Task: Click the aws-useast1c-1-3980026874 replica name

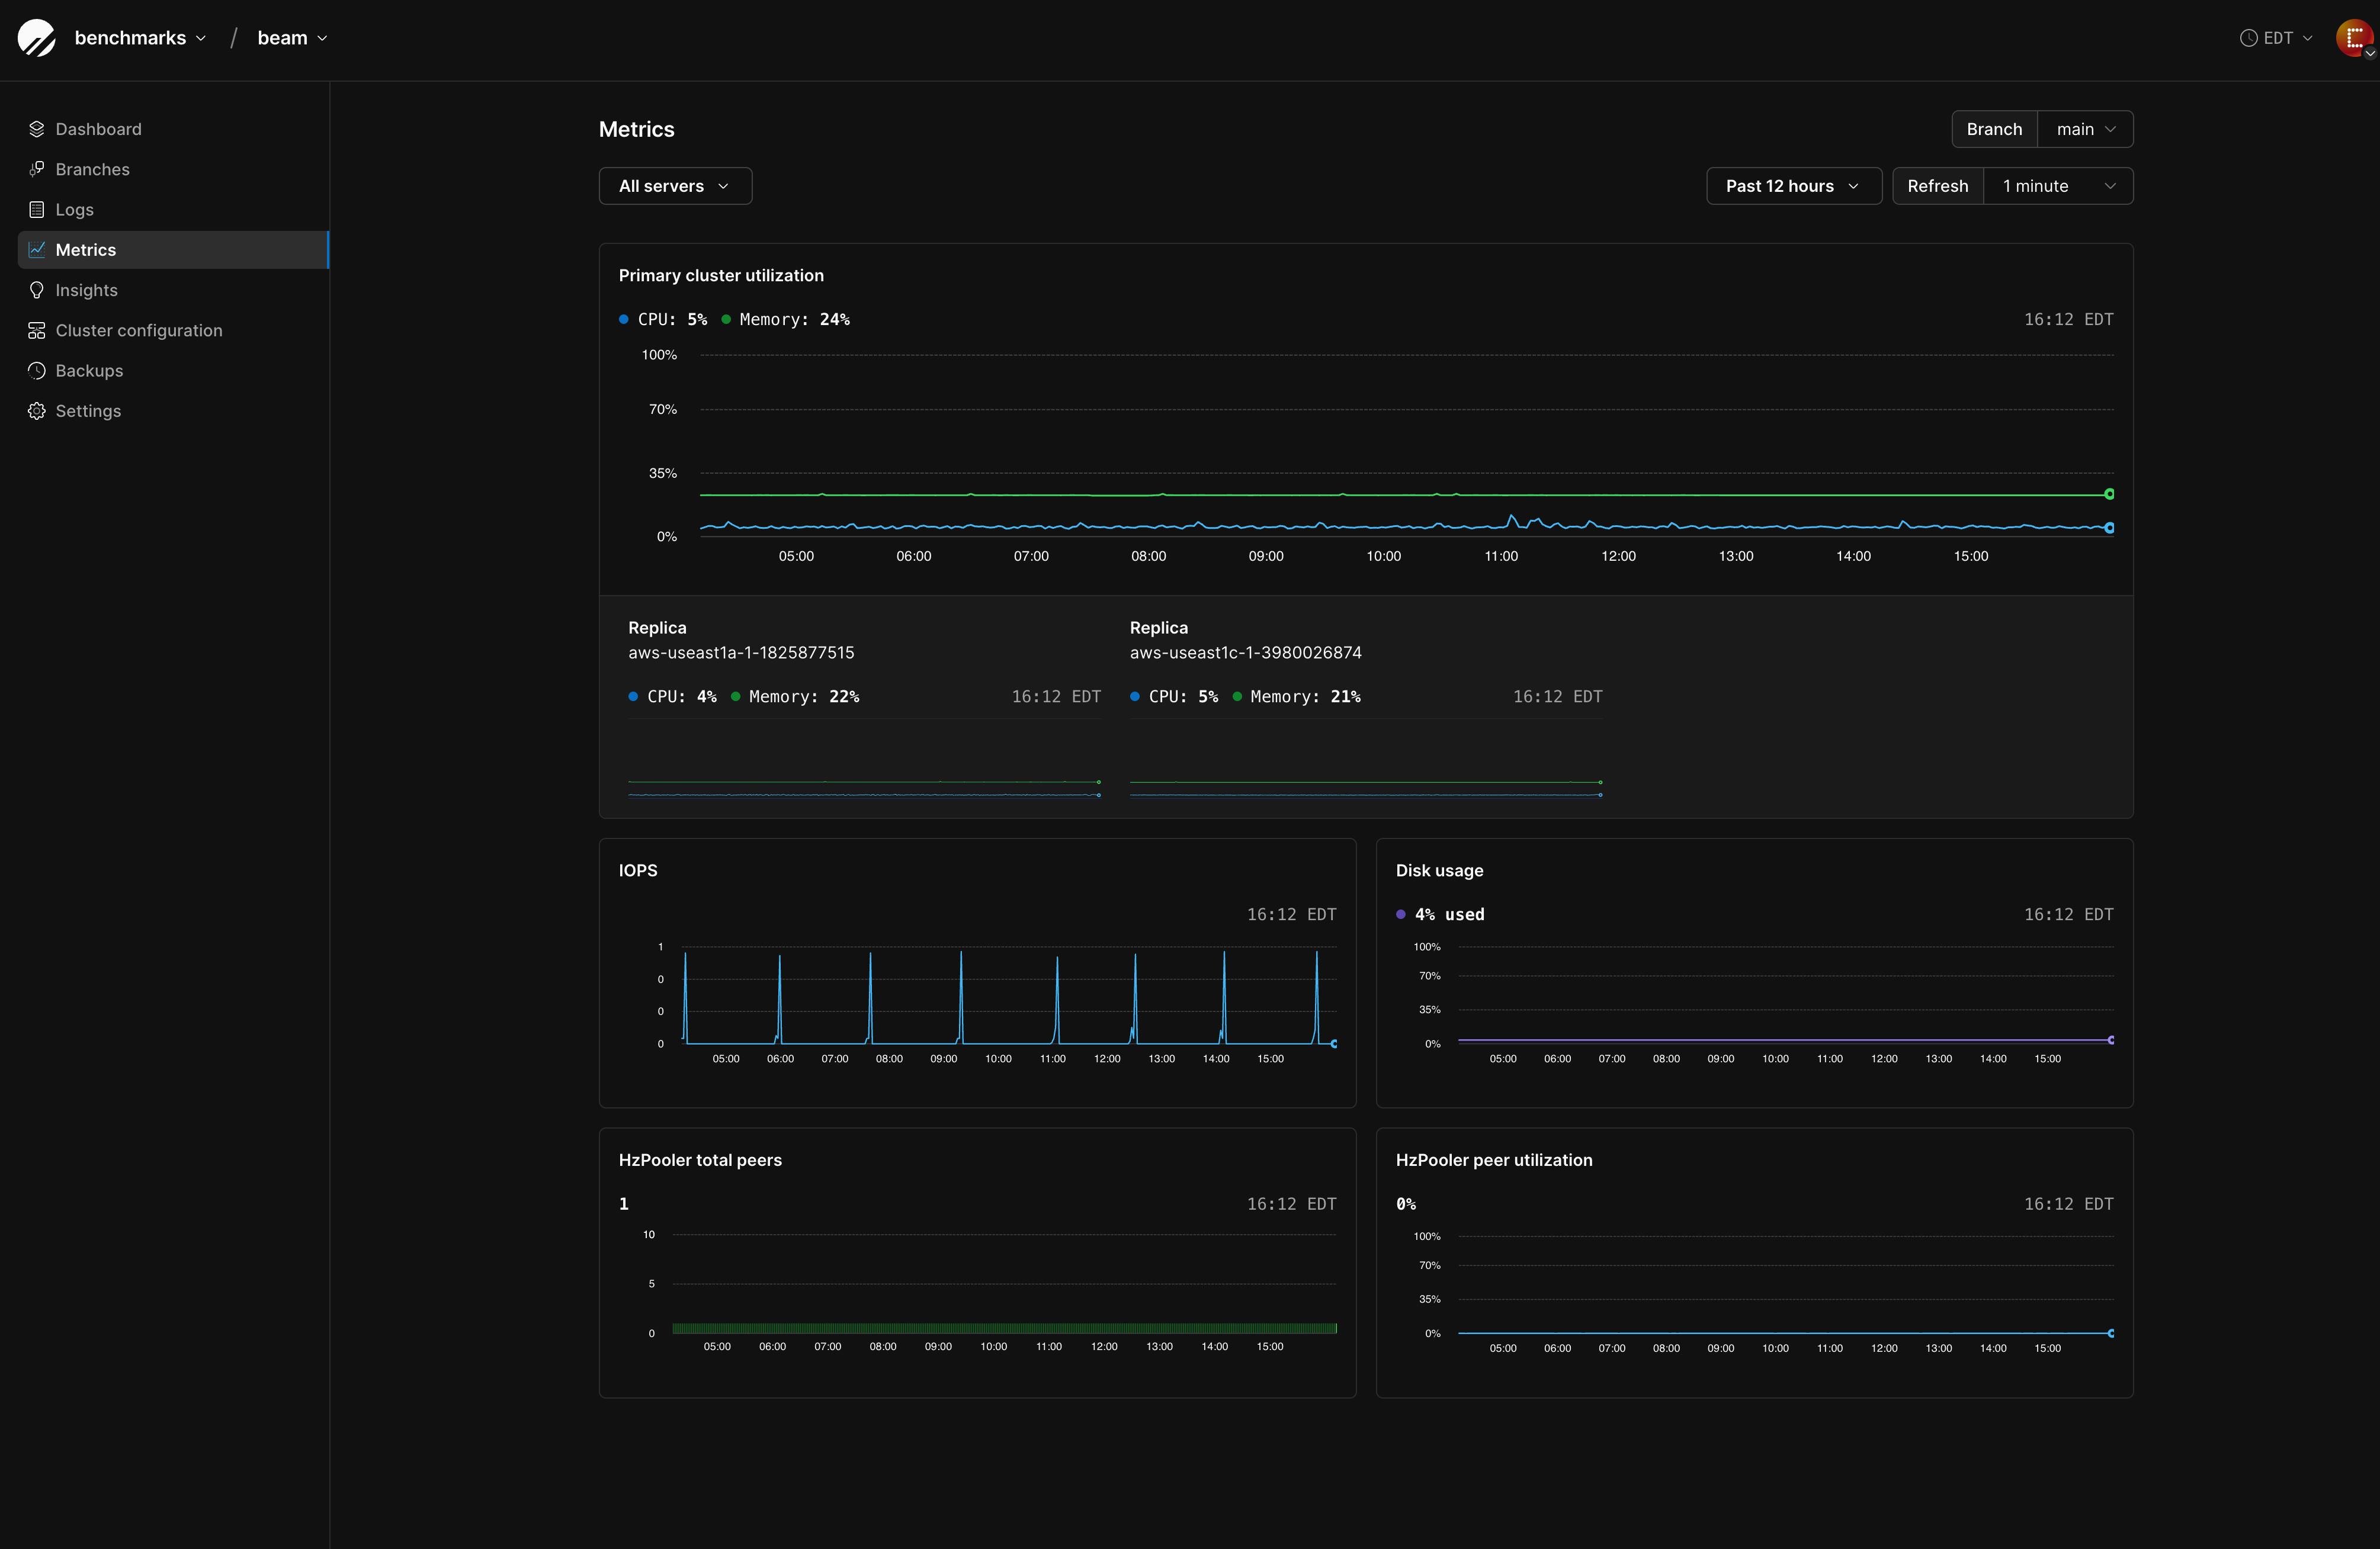Action: 1245,653
